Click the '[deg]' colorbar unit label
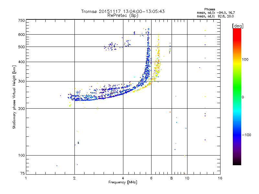This screenshot has height=194, width=259. point(238,26)
